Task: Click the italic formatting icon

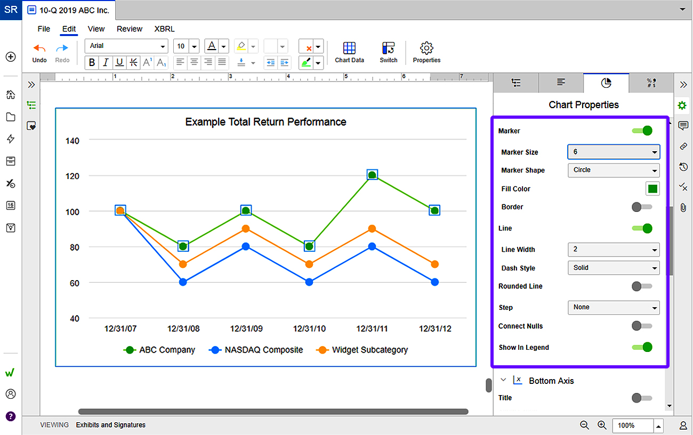Action: point(106,63)
